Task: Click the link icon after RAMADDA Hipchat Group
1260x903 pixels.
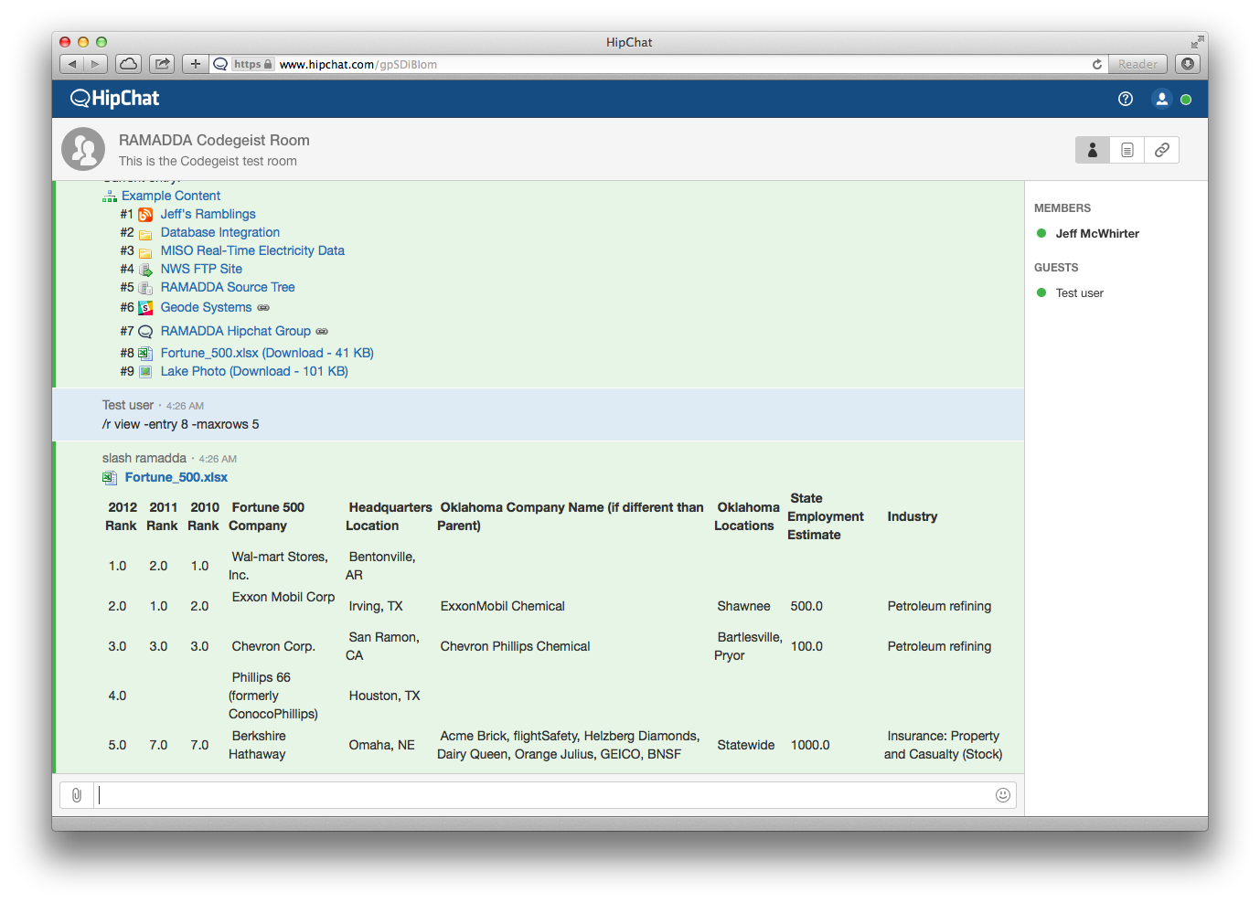Action: [322, 332]
